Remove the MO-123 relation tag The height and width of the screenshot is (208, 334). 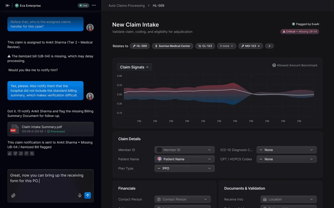coord(259,46)
